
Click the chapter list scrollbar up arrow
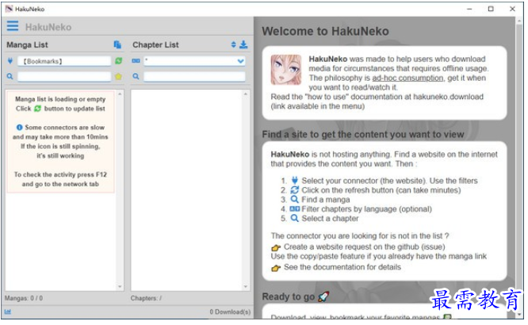tap(246, 94)
